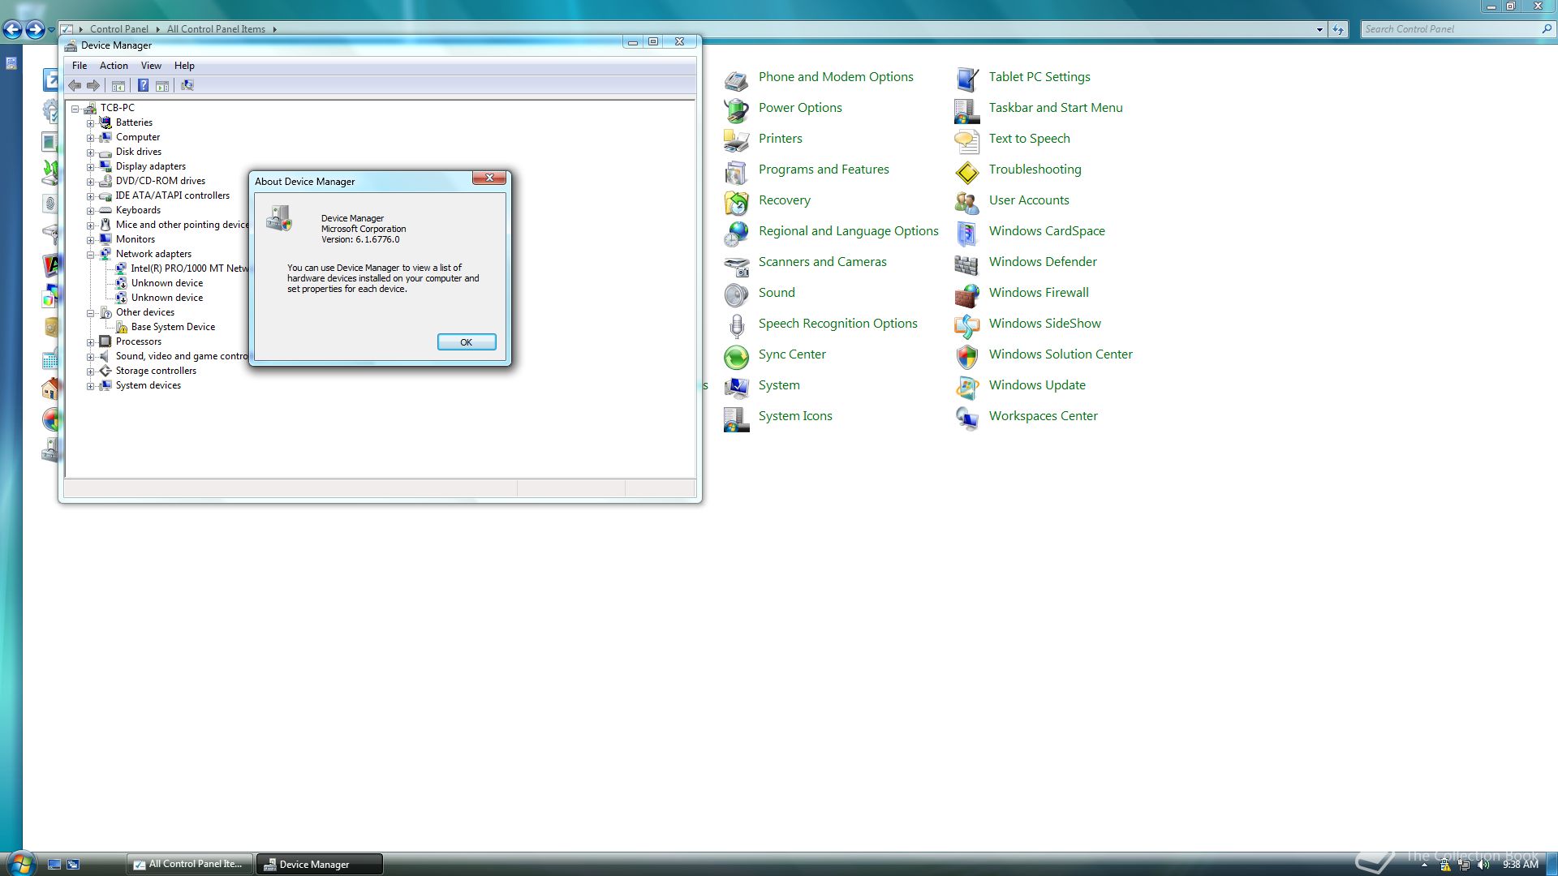Open Regional and Language Options link

pos(849,231)
